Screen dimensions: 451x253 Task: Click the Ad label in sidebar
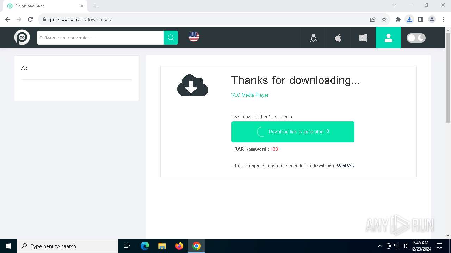[x=24, y=68]
